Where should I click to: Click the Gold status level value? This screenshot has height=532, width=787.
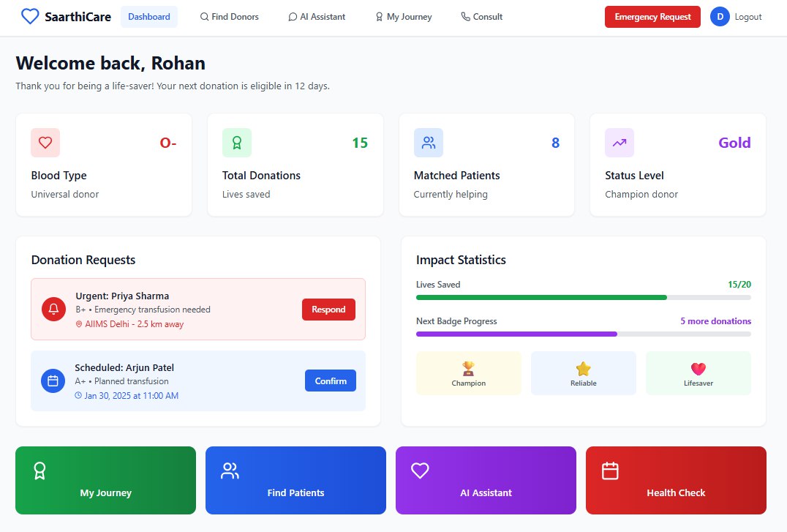click(735, 143)
